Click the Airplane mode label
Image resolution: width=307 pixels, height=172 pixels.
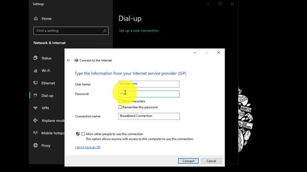(x=53, y=120)
